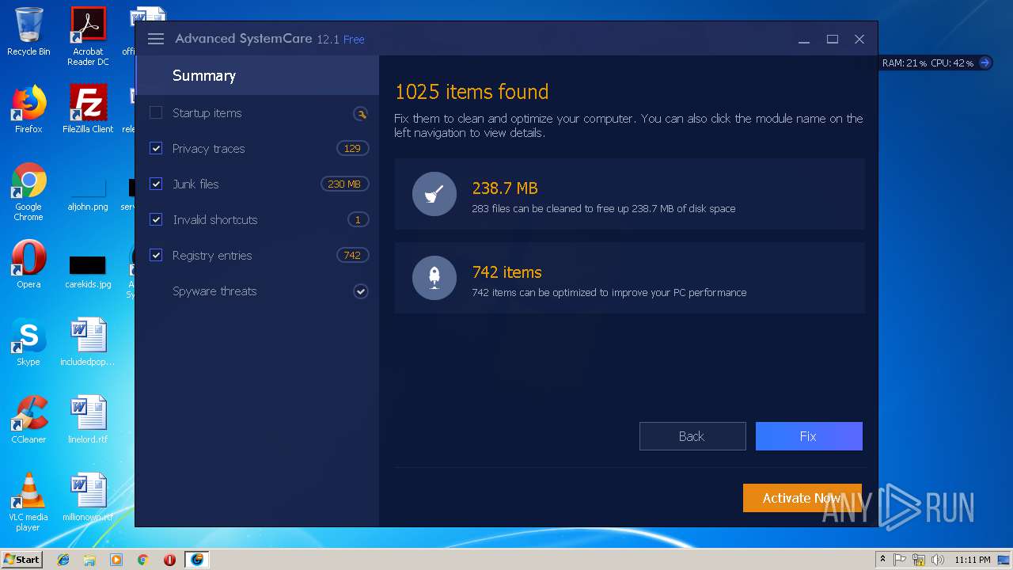Show hidden tray icons arrow
The image size is (1013, 570).
point(882,560)
